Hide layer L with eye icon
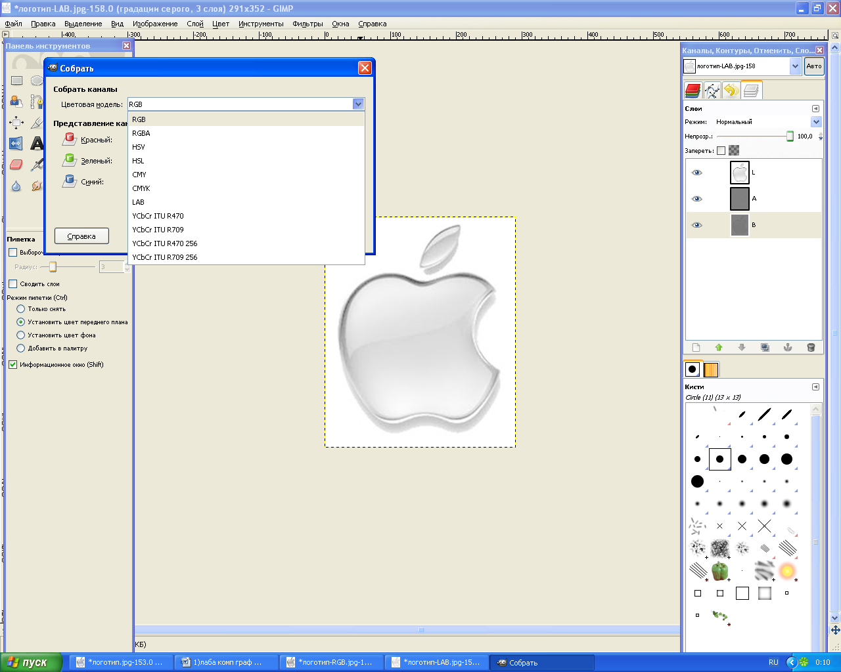Screen dimensions: 841x672 coord(696,173)
